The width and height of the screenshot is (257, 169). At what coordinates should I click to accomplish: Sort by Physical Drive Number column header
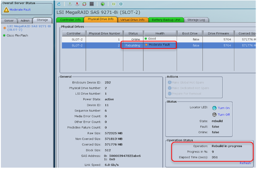tap(105, 33)
